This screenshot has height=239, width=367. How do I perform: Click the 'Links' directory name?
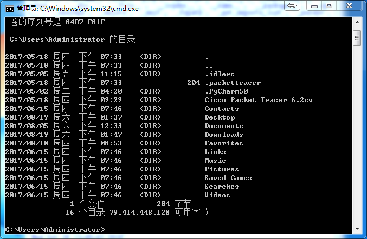[215, 152]
